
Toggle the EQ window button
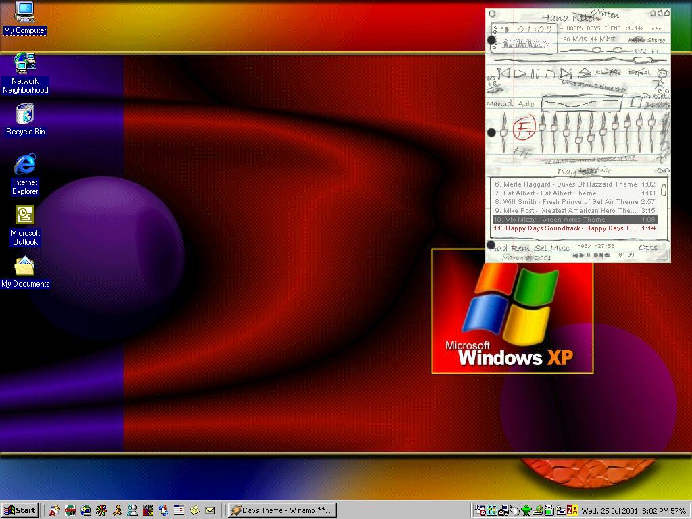640,51
